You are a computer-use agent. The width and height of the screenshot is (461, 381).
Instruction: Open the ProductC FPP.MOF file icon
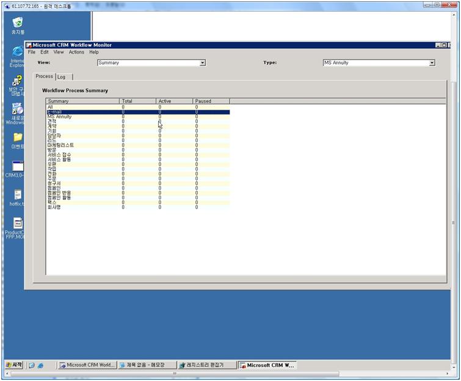coord(15,228)
